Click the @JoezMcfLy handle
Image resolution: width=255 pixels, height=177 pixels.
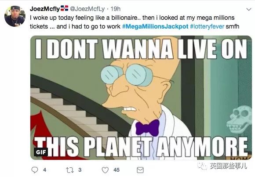pyautogui.click(x=87, y=9)
